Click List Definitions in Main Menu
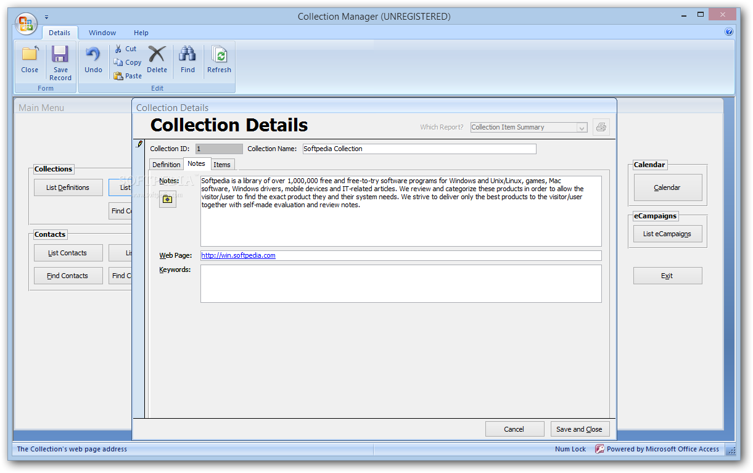Screen dimensions: 753x473 (68, 187)
